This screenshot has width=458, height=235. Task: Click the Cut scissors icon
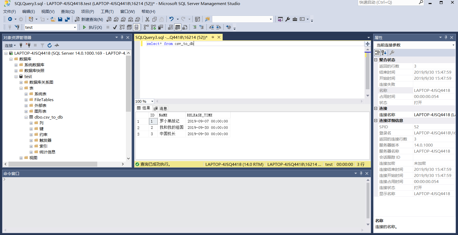click(x=147, y=19)
